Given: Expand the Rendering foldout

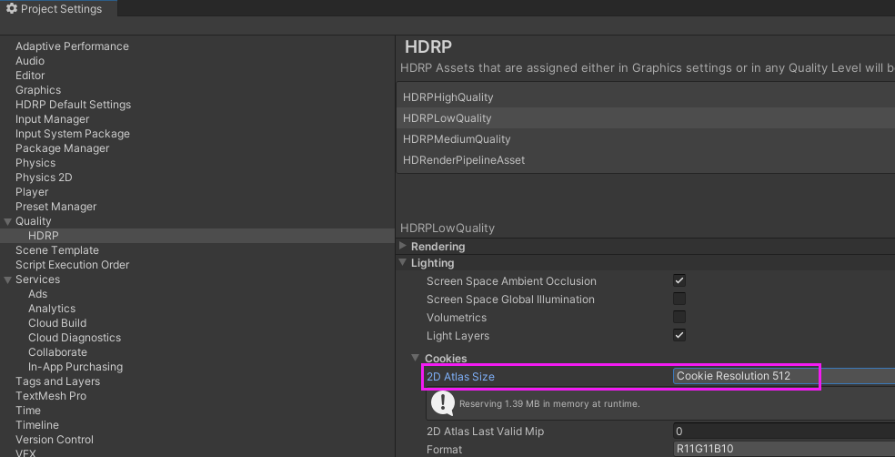Looking at the screenshot, I should (402, 246).
